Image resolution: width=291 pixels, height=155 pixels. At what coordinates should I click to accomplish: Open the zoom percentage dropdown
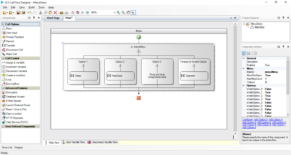(x=114, y=13)
